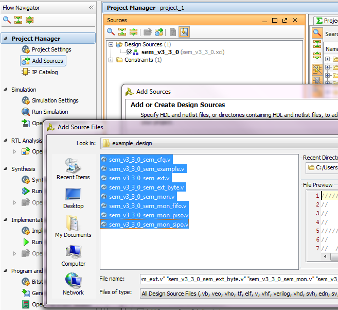Open Desktop location in file dialog
Screen dimensions: 338x310
click(x=73, y=198)
